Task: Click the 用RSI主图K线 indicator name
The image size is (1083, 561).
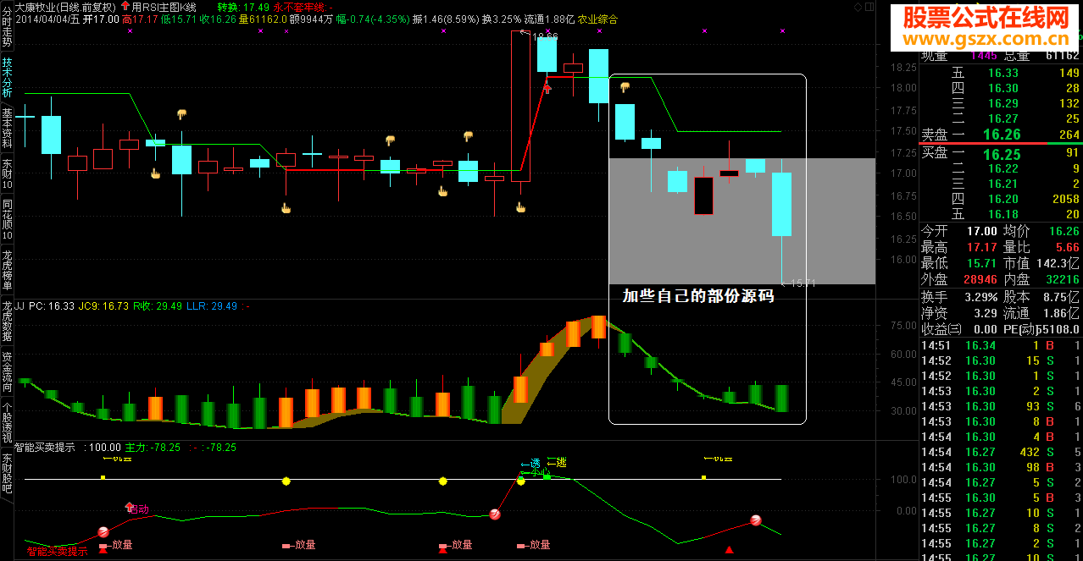Action: (x=164, y=7)
